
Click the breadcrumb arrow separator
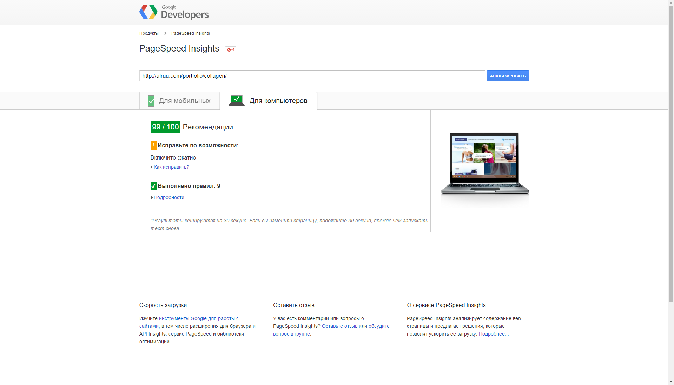click(165, 33)
